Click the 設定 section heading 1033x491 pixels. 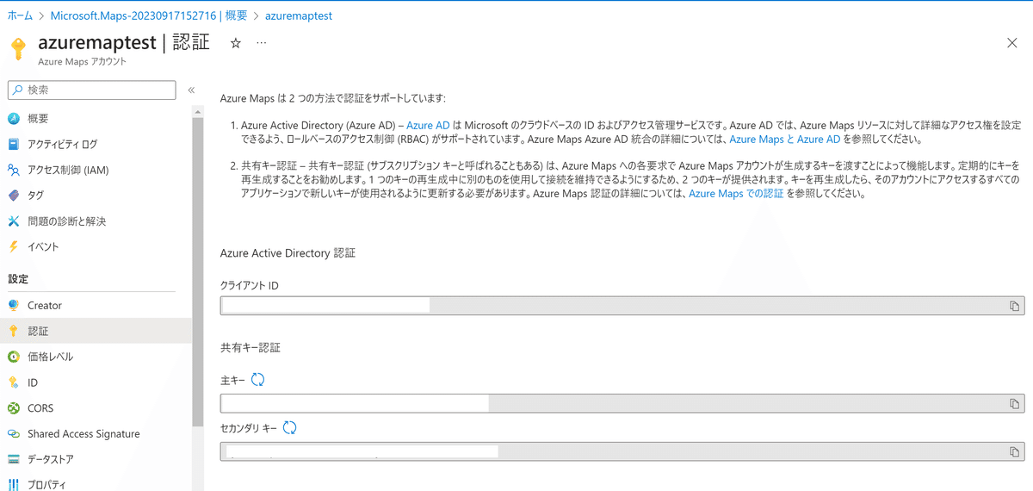point(18,279)
